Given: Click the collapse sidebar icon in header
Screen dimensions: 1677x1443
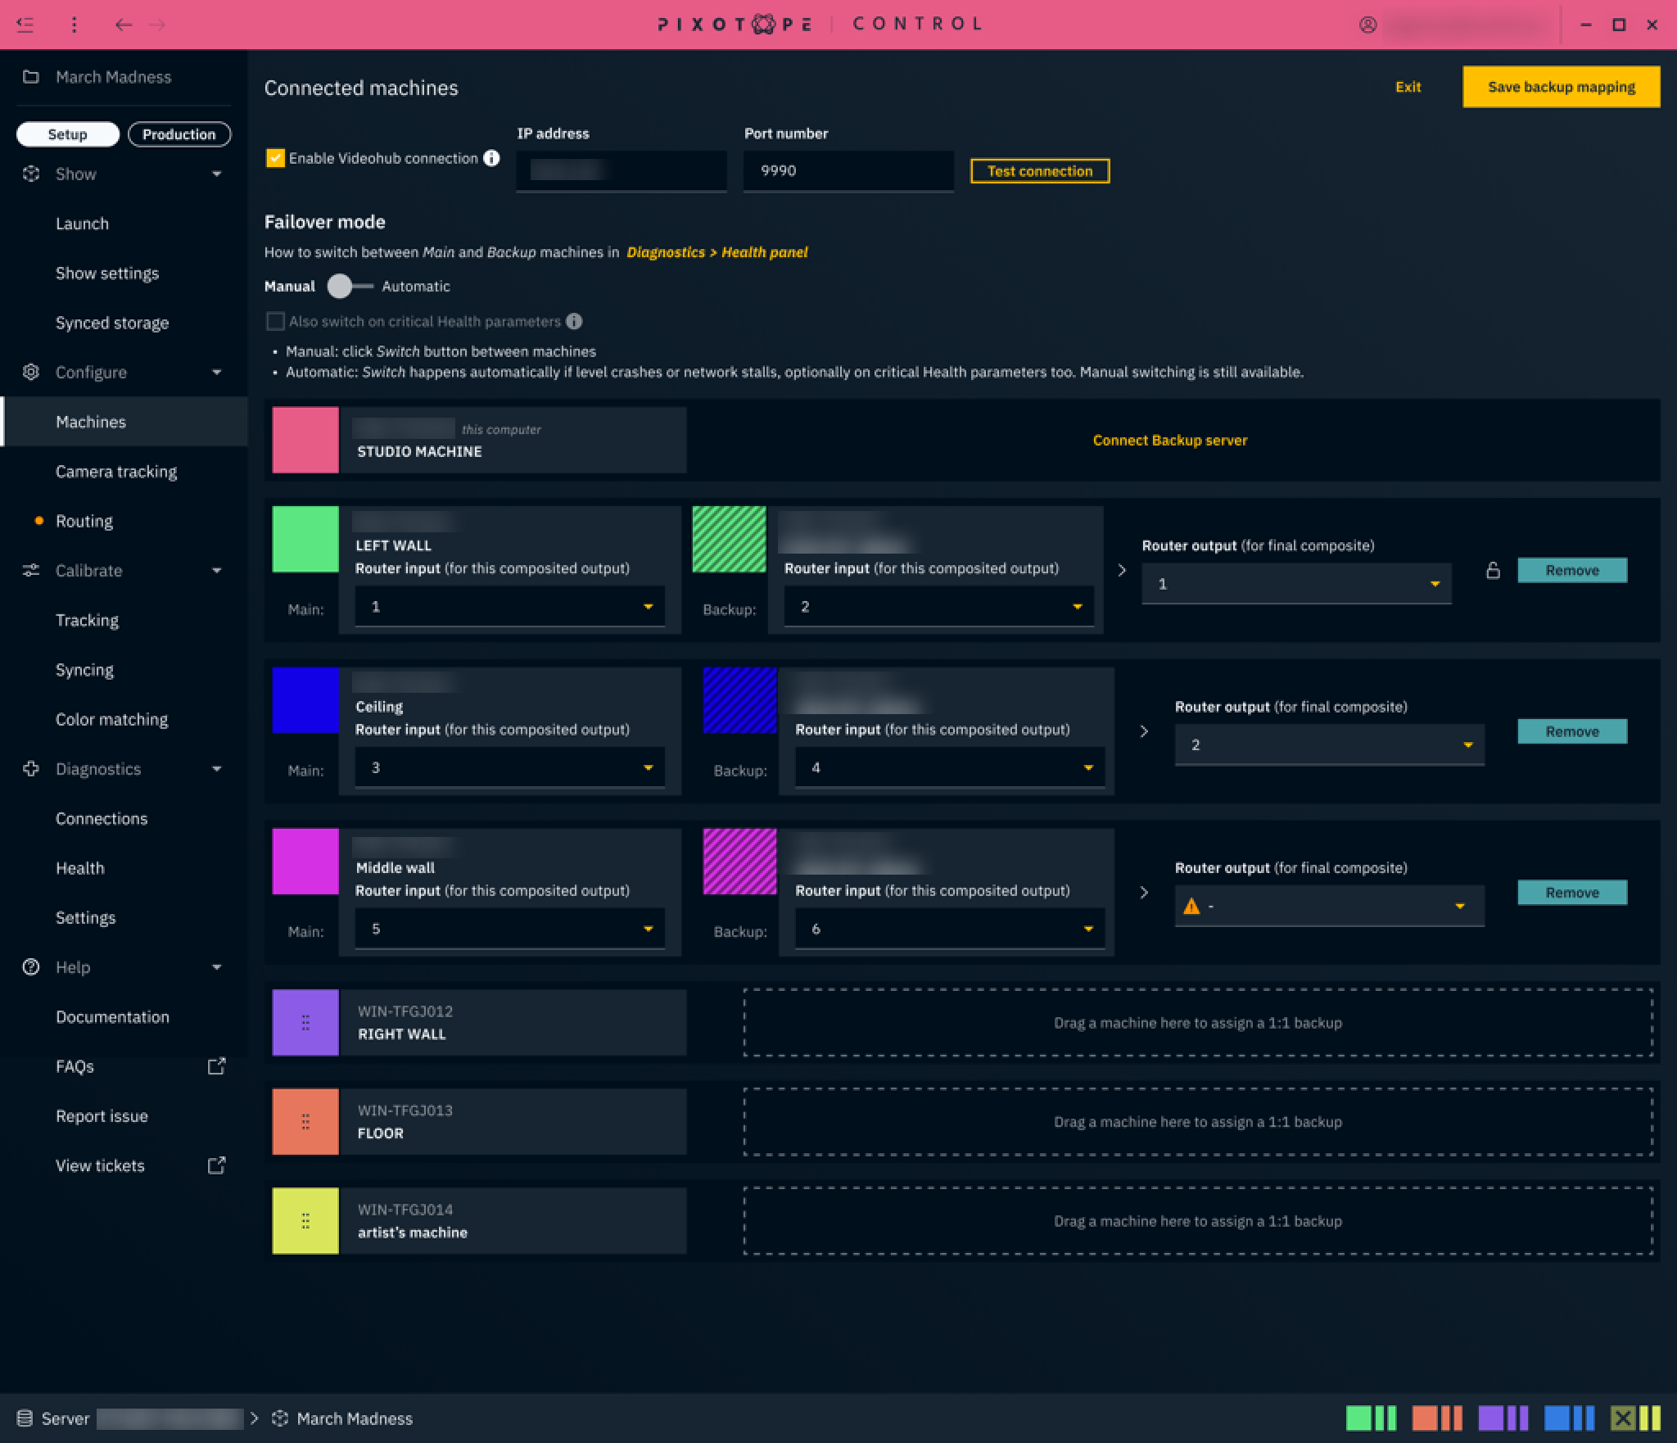Looking at the screenshot, I should point(25,25).
